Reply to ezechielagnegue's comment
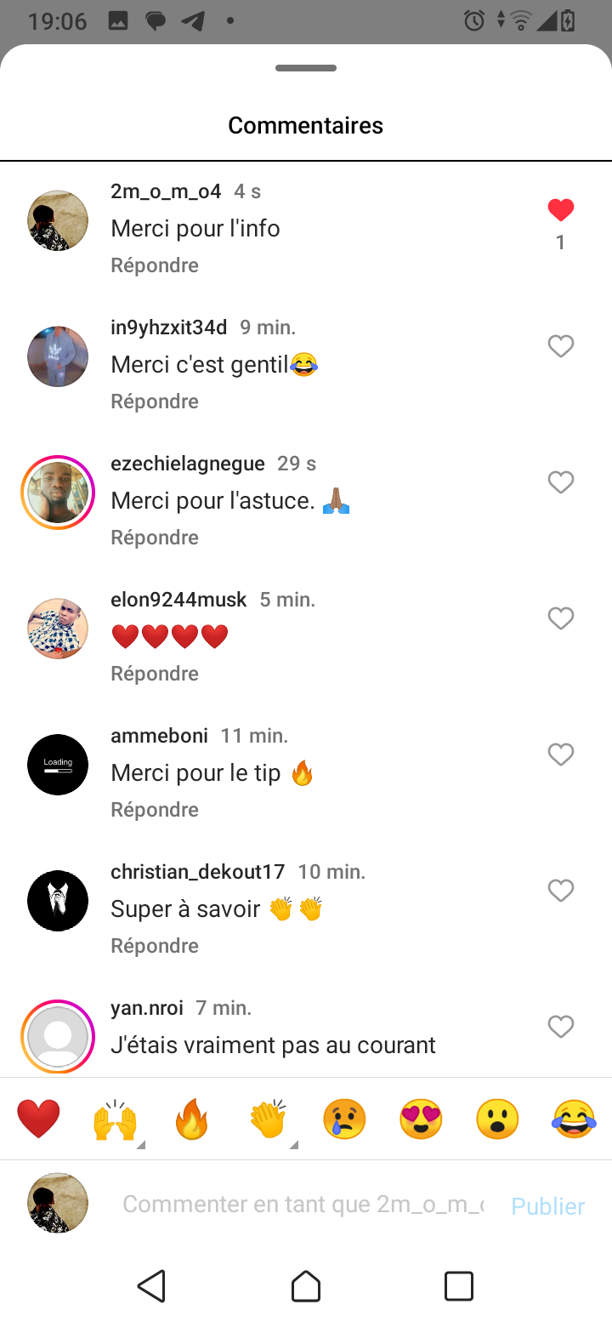 [155, 538]
